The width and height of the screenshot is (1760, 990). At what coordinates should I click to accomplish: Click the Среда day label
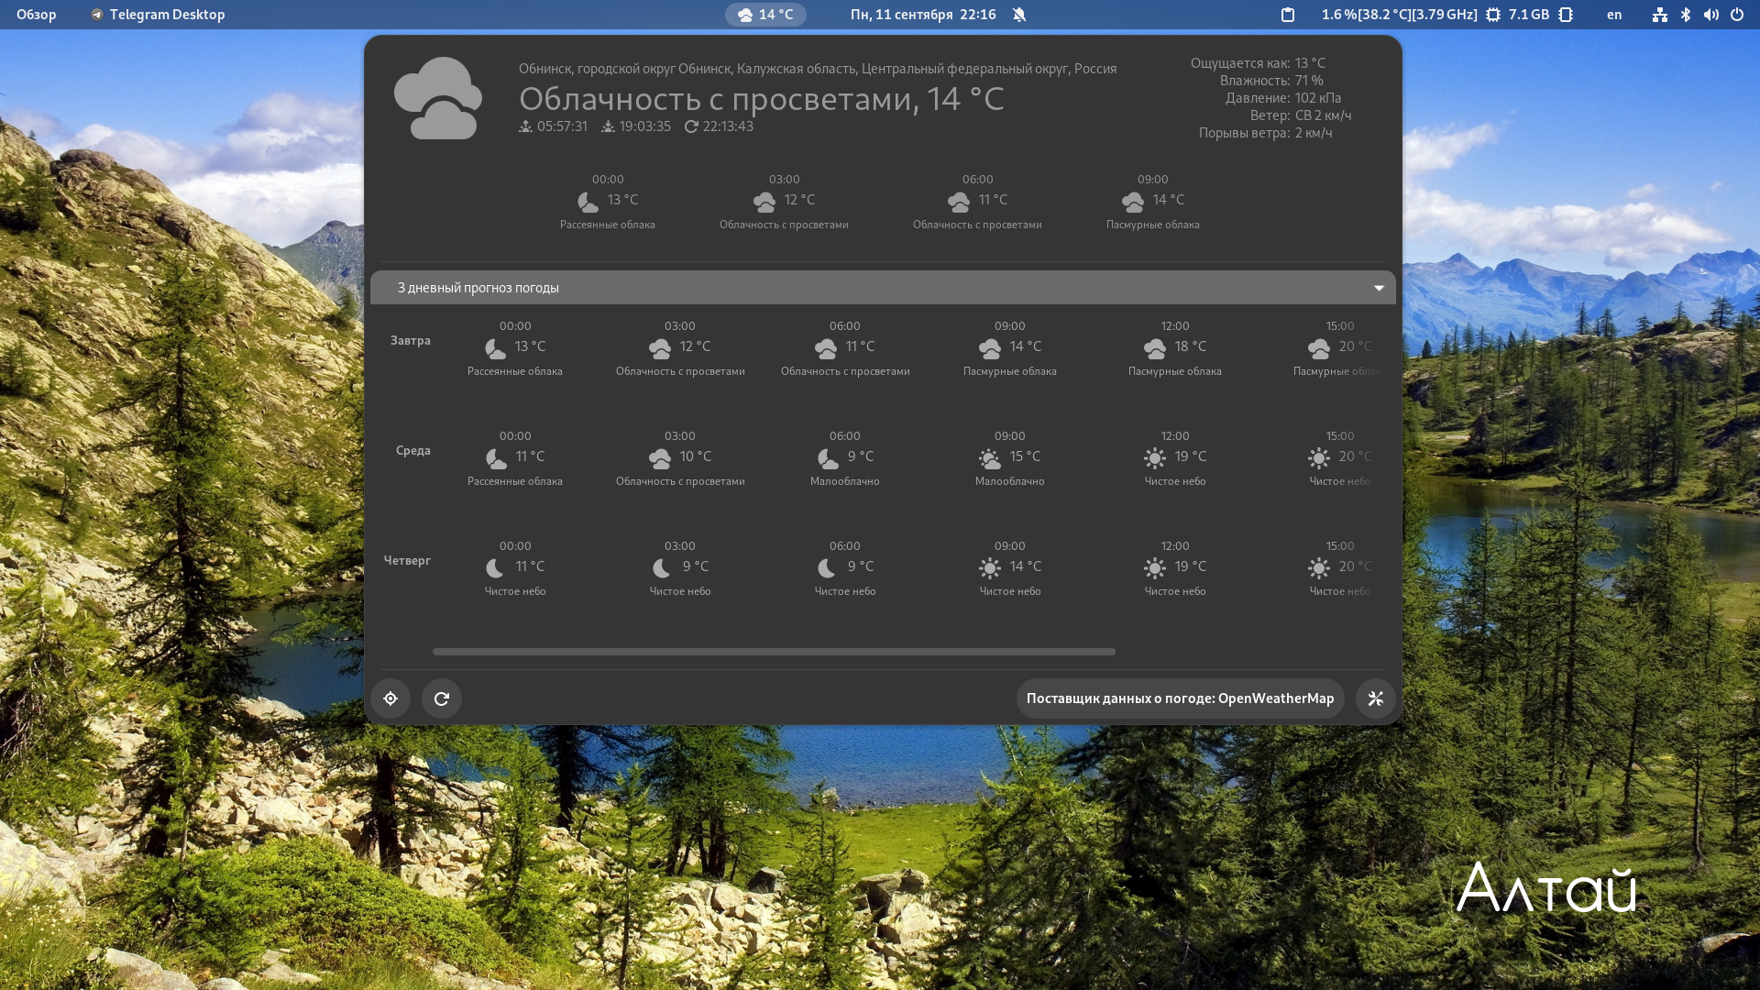[x=413, y=450]
